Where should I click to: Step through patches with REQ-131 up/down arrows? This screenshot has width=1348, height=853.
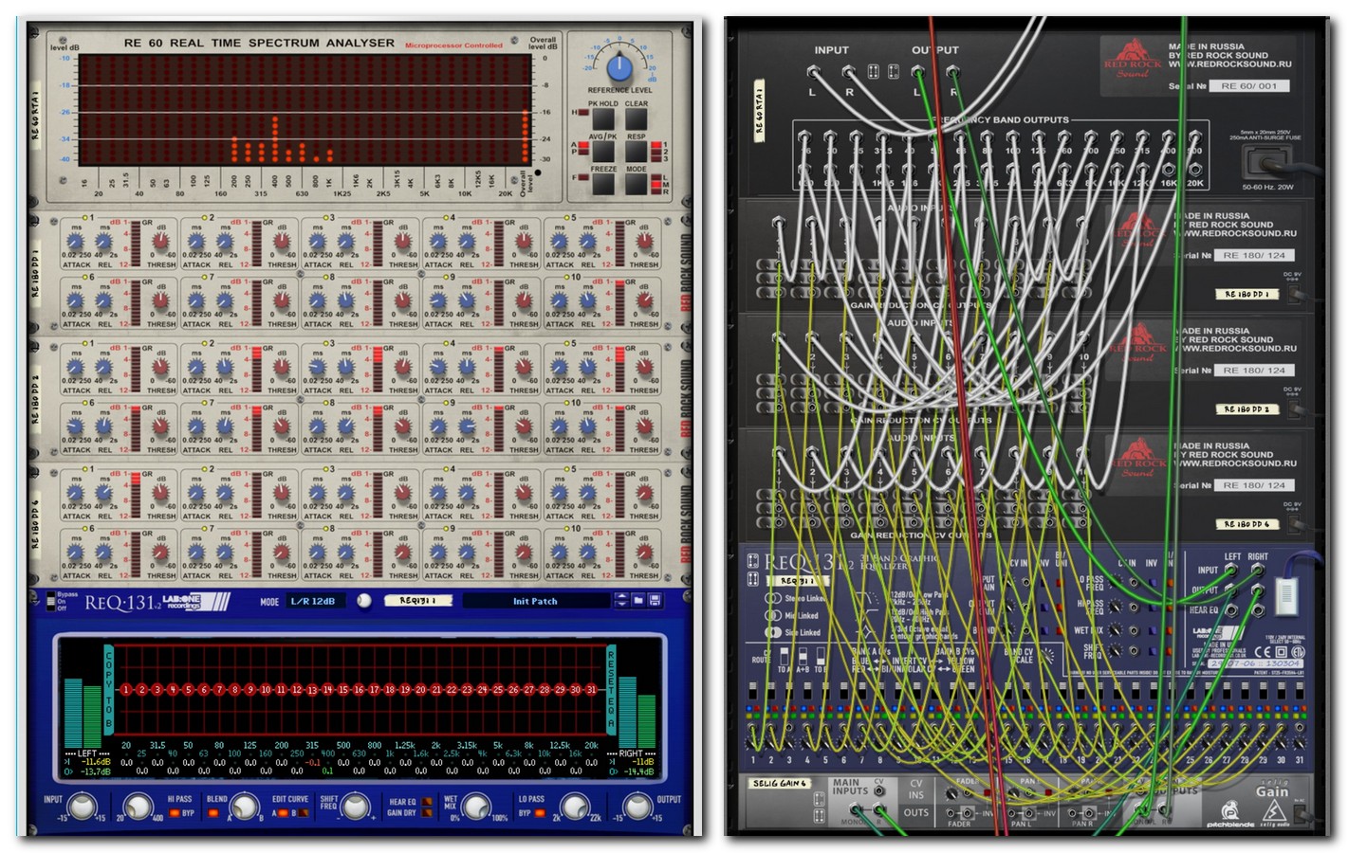pos(621,600)
